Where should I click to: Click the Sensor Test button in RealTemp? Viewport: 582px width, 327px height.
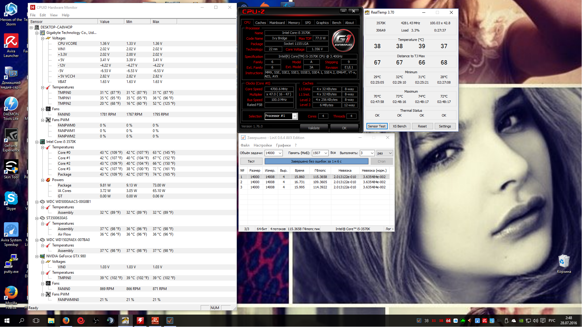(376, 126)
